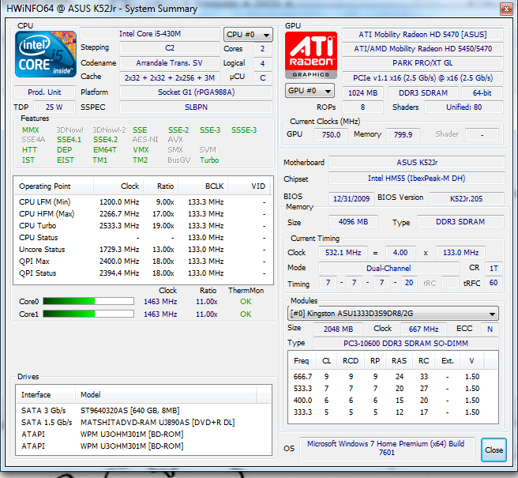The height and width of the screenshot is (478, 518).
Task: Click the Windows 7 Home Premium OS field
Action: point(386,448)
